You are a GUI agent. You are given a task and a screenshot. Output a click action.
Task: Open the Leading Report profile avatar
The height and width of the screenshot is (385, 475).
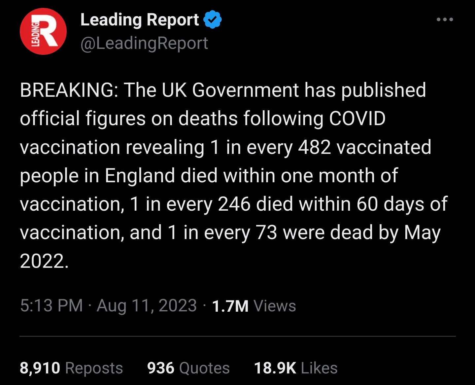point(43,31)
